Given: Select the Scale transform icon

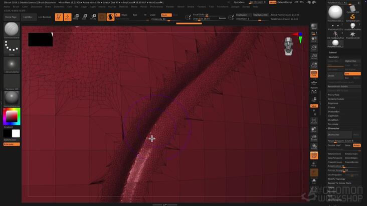Looking at the screenshot, I should [85, 17].
